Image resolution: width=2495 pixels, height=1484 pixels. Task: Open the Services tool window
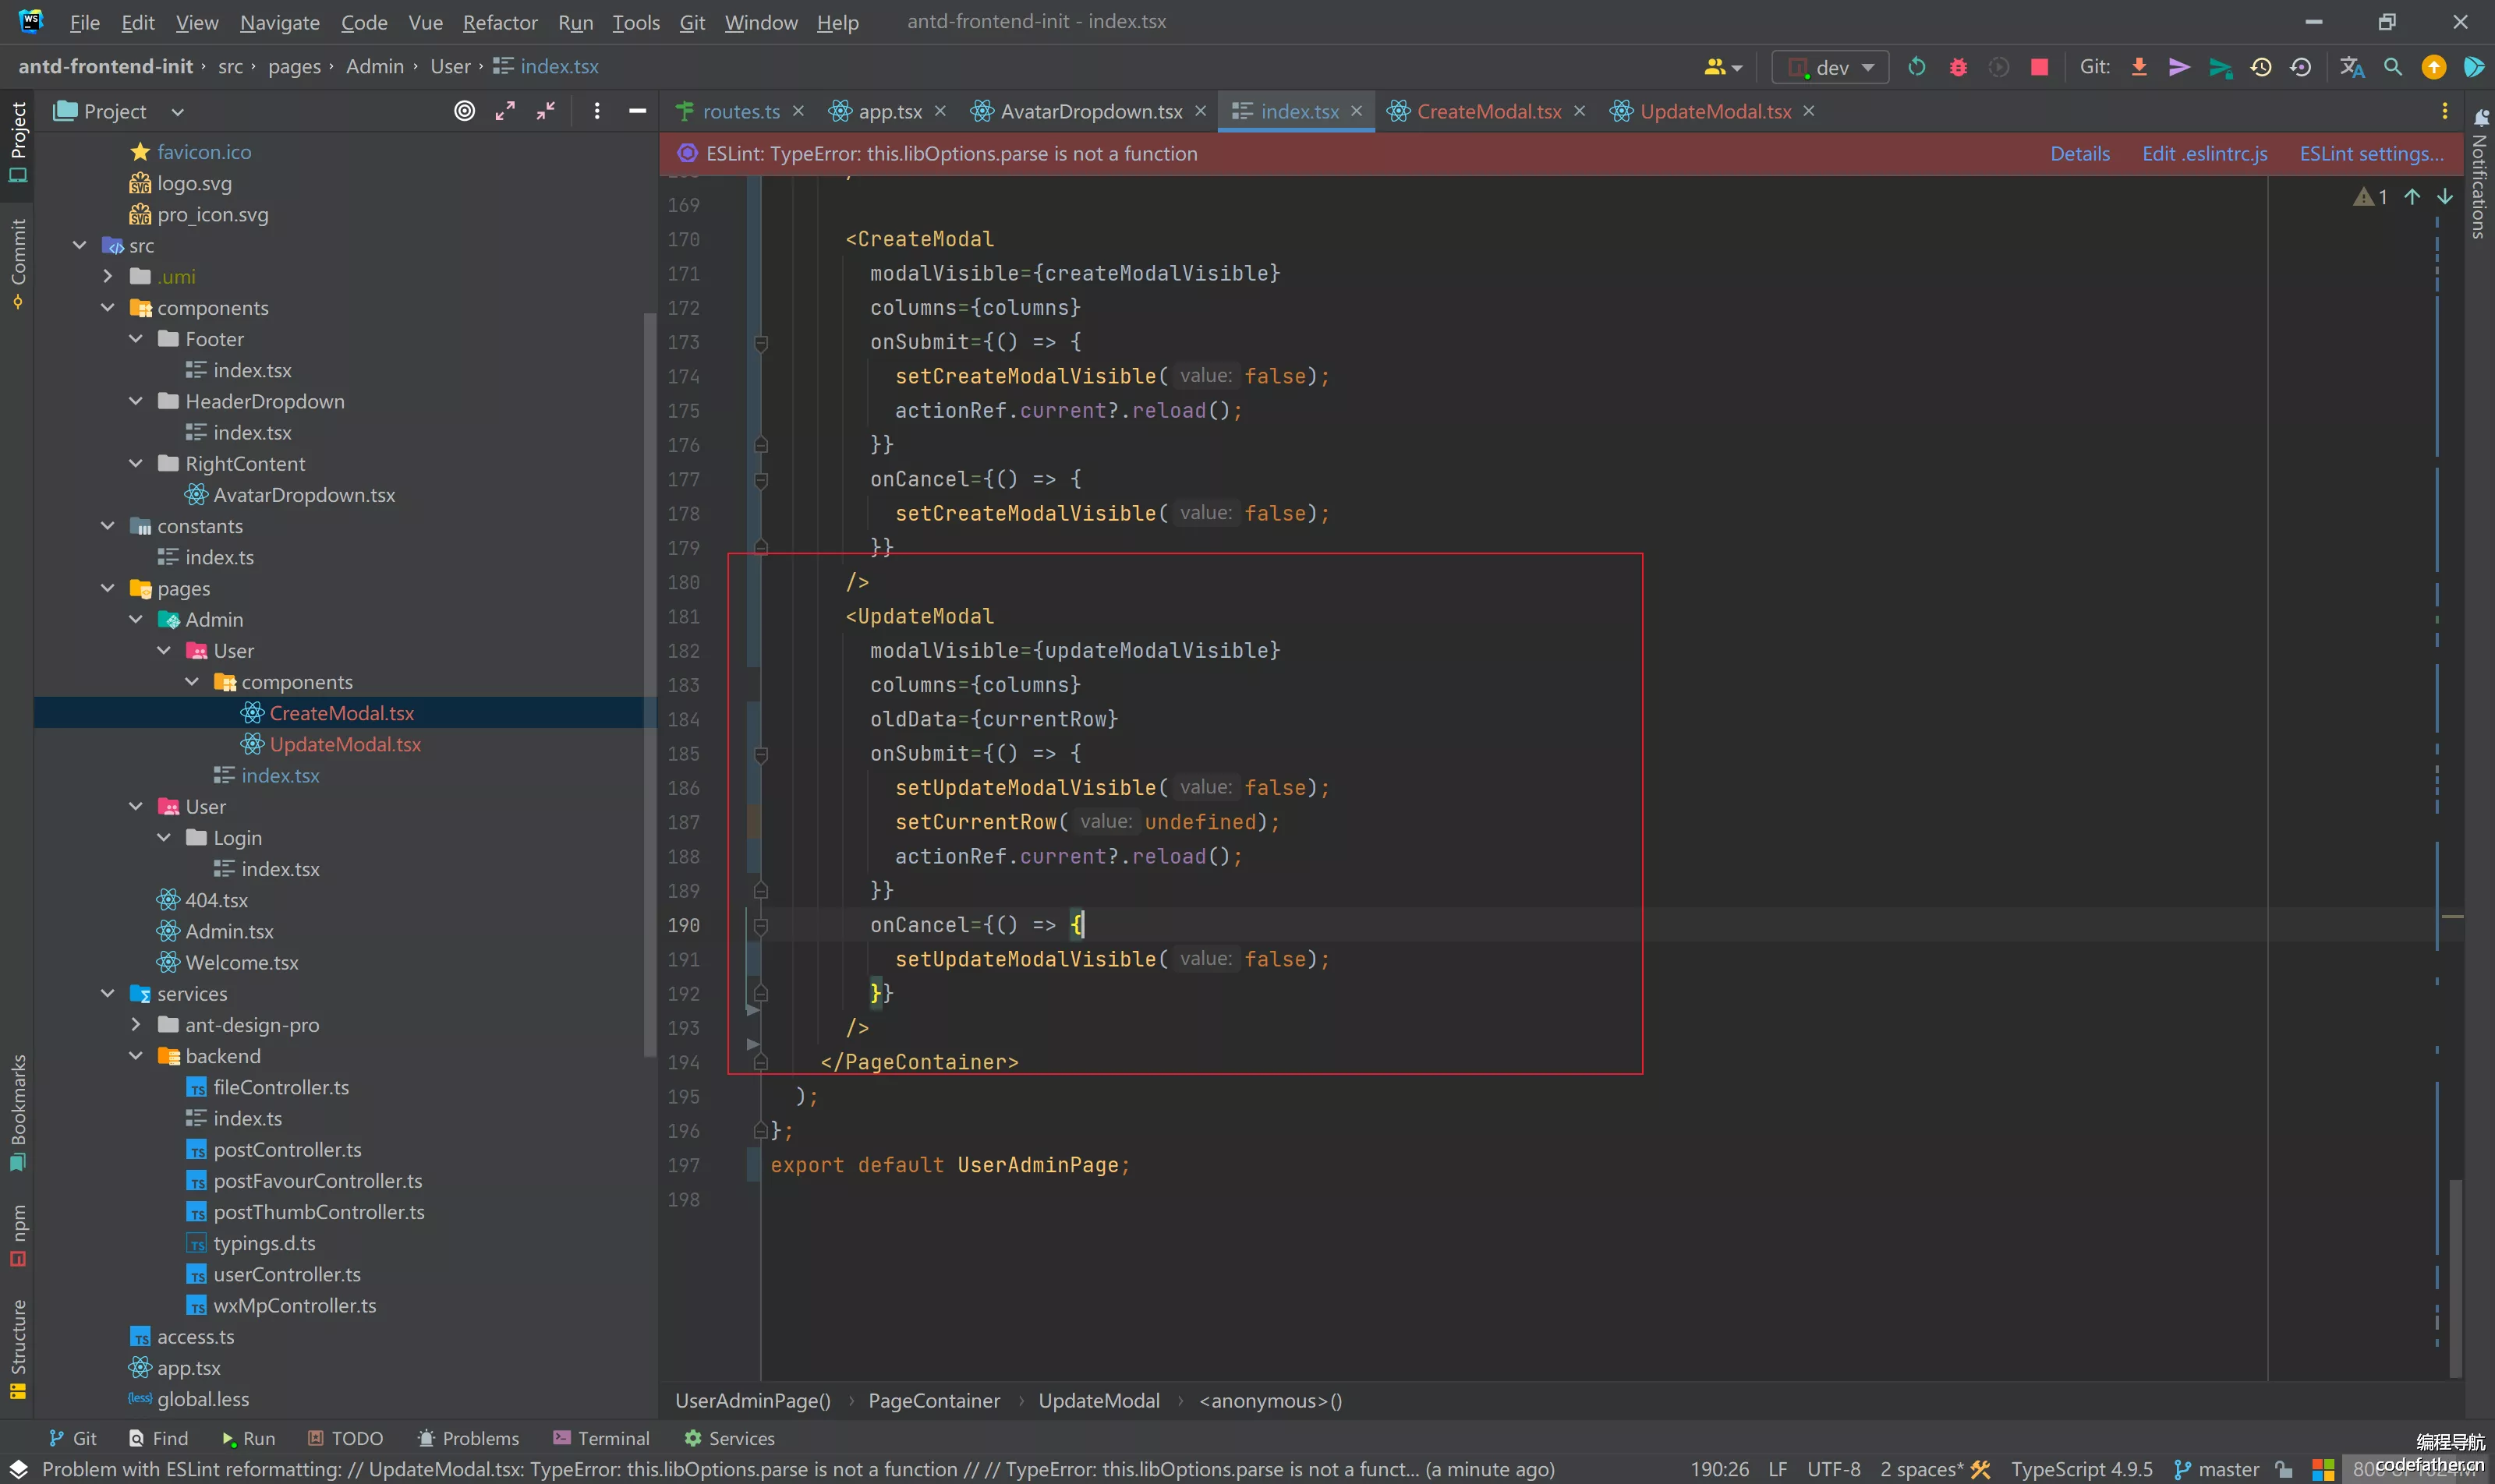(x=729, y=1438)
